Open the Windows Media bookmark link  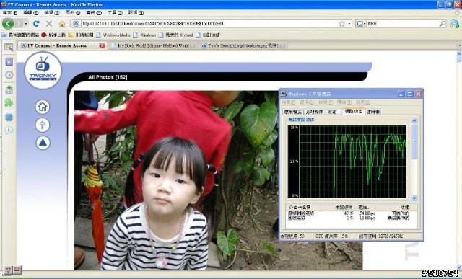coord(113,35)
